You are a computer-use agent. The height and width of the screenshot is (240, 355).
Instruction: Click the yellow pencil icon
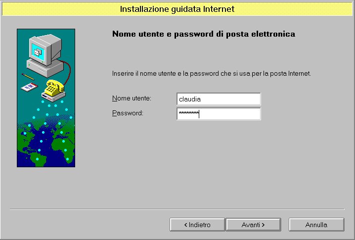27,77
